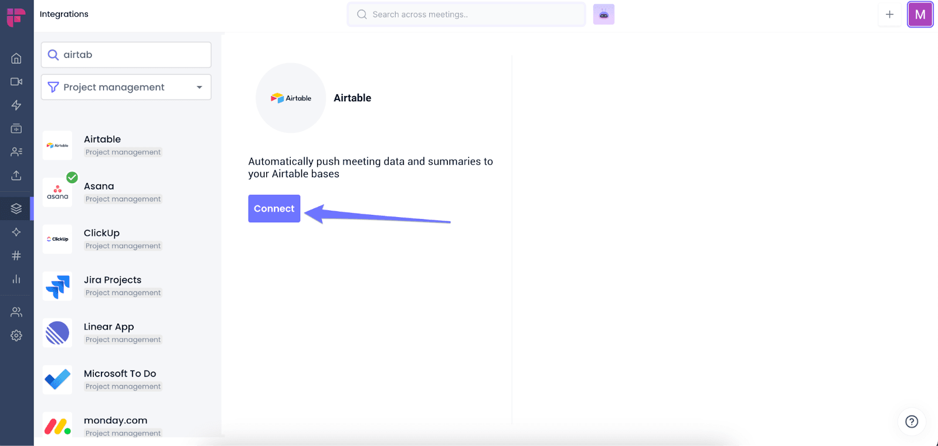This screenshot has height=446, width=938.
Task: Click the purple bot icon near search
Action: (x=604, y=14)
